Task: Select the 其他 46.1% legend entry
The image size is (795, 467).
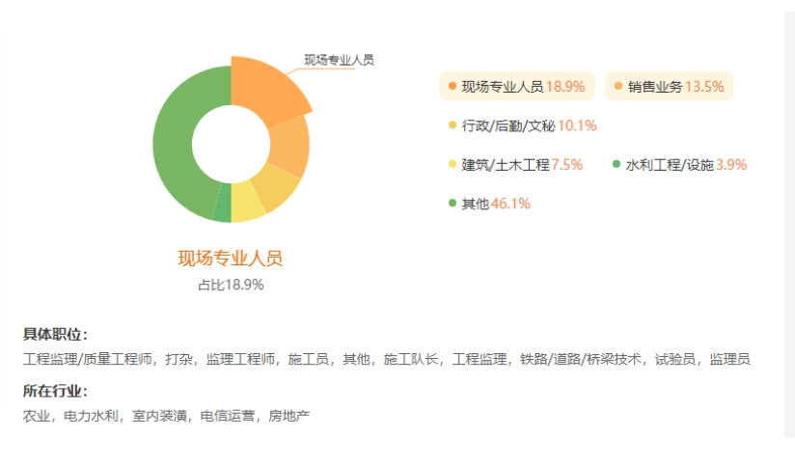Action: (490, 204)
